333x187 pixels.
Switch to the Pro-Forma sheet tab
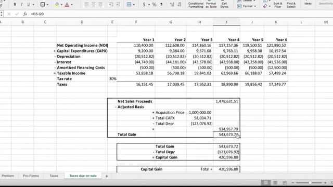tap(31, 176)
